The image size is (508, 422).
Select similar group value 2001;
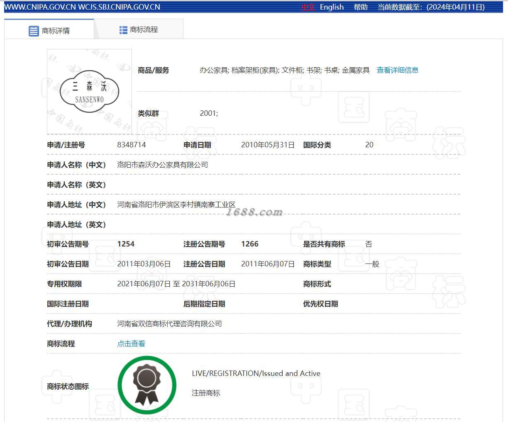(209, 113)
